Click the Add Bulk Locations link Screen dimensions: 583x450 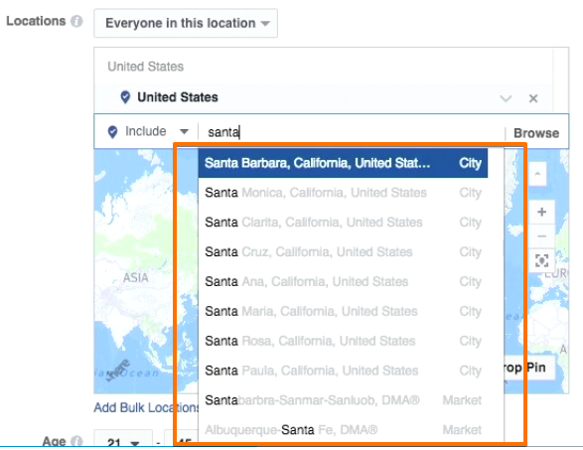tap(146, 407)
